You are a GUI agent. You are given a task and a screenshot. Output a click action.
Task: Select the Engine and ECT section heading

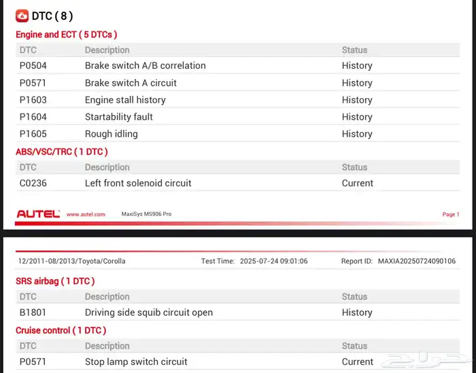(67, 34)
